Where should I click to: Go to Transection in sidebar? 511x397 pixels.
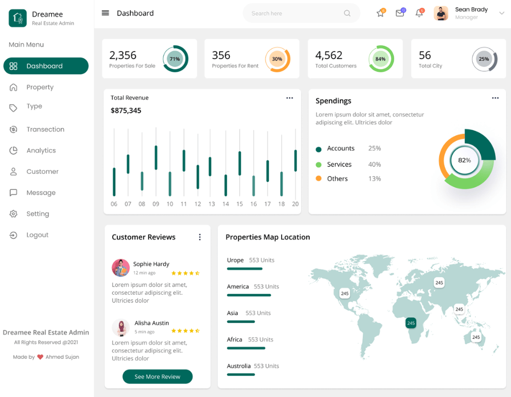pyautogui.click(x=46, y=129)
